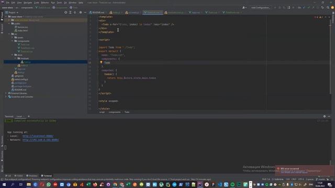The width and height of the screenshot is (335, 188).
Task: Open WhatsApp from the taskbar
Action: pyautogui.click(x=49, y=184)
